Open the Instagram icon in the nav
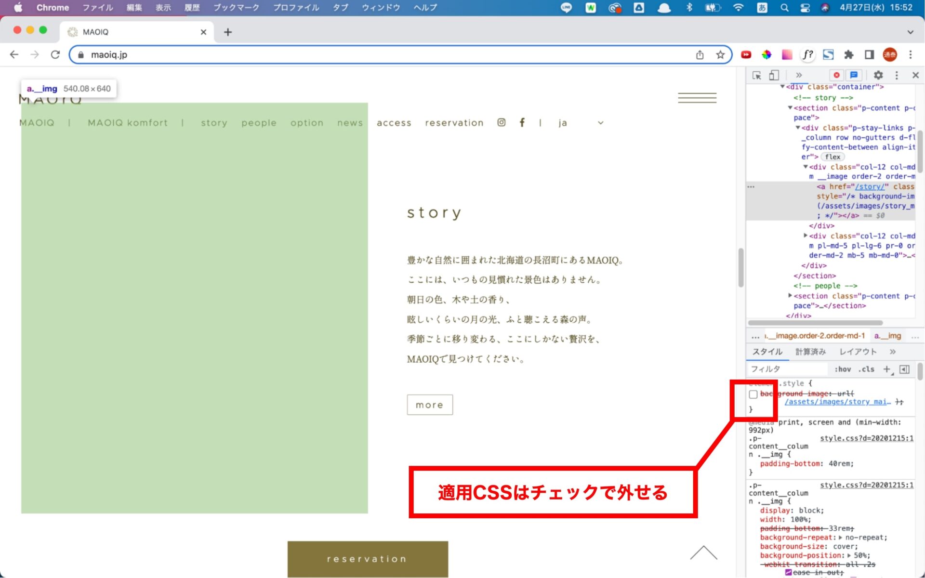Viewport: 925px width, 578px height. click(x=502, y=122)
